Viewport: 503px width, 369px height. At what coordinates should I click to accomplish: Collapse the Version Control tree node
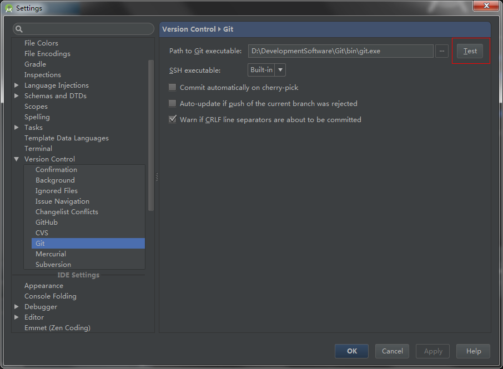(17, 159)
